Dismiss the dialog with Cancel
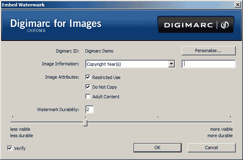243x160 pixels. [212, 148]
